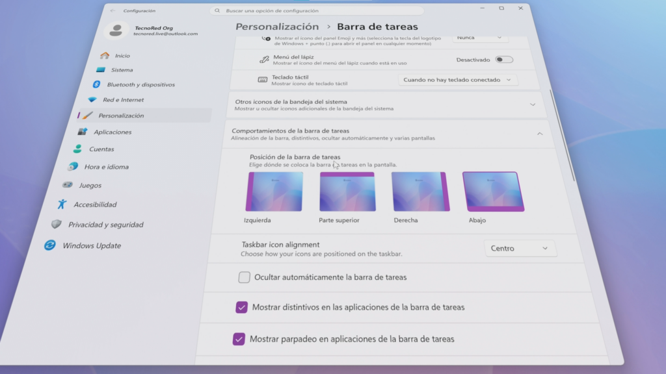The height and width of the screenshot is (374, 666).
Task: Click the Bluetooth y dispositivos icon
Action: [96, 84]
